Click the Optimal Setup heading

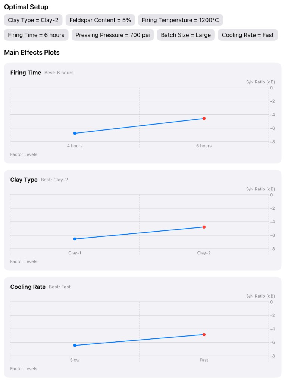pos(26,7)
